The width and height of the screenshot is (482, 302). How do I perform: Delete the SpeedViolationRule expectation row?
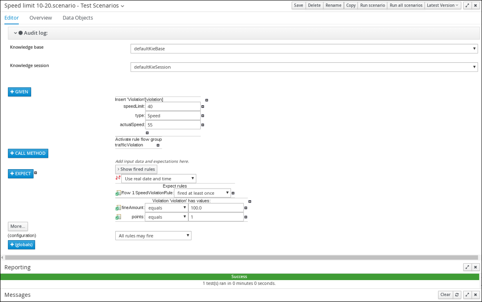[x=233, y=193]
